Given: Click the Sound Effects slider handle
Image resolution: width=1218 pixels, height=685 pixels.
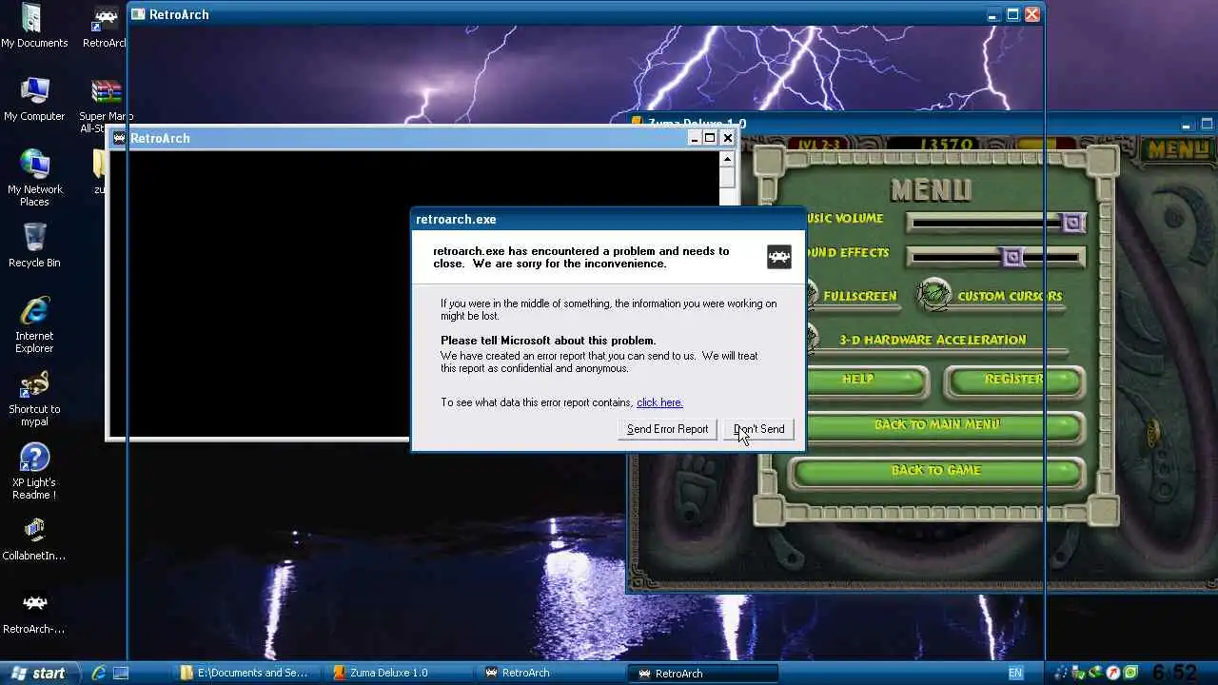Looking at the screenshot, I should (x=1012, y=257).
